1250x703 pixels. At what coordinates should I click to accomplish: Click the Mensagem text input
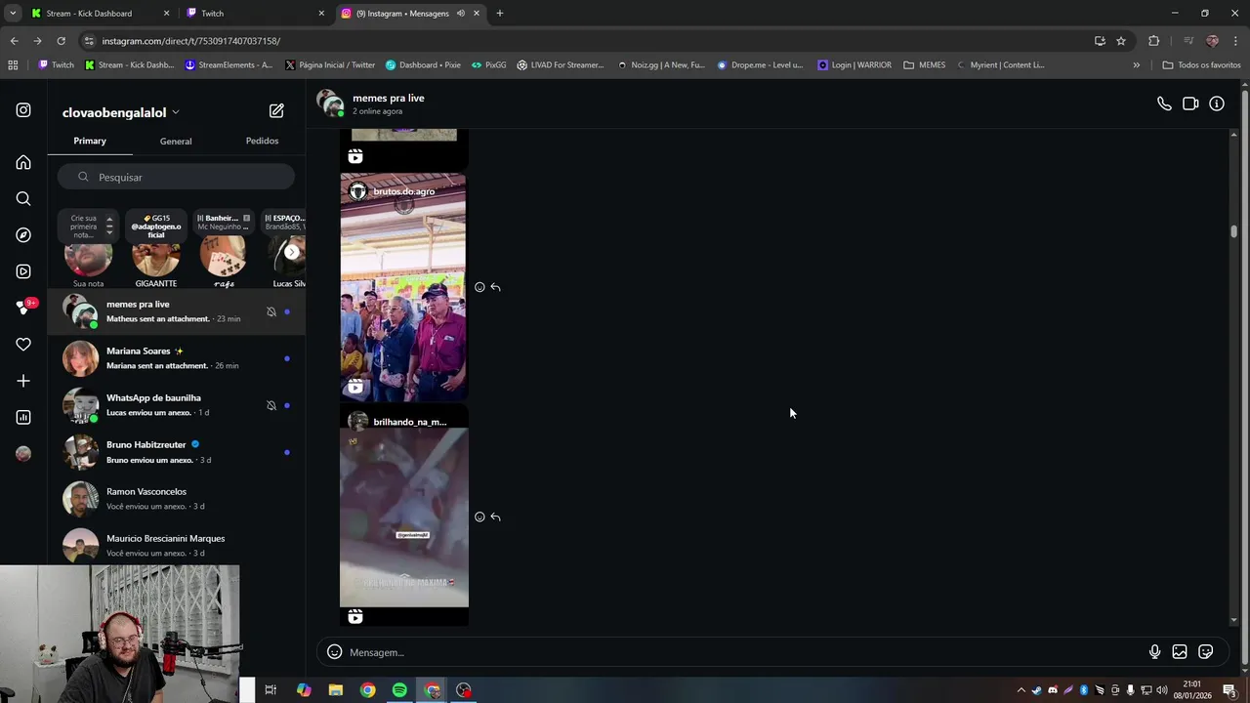[742, 652]
